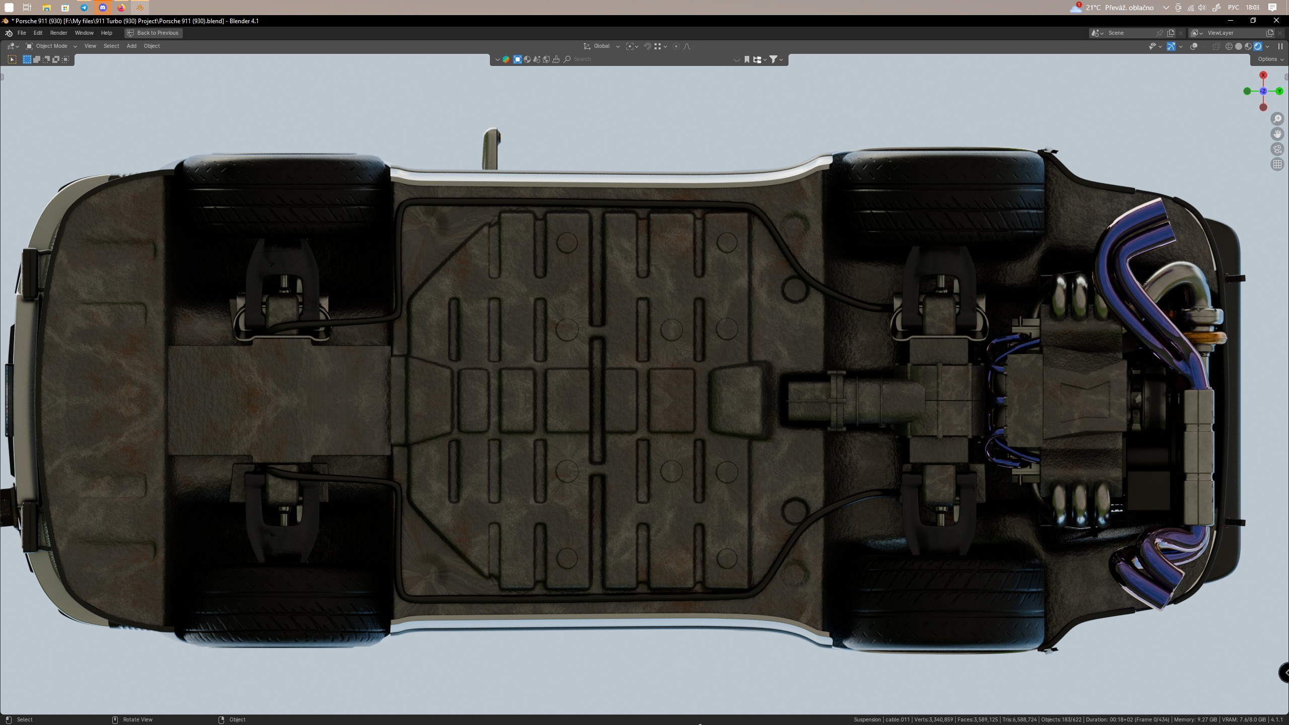Image resolution: width=1289 pixels, height=725 pixels.
Task: Expand the Options dropdown
Action: 1270,59
